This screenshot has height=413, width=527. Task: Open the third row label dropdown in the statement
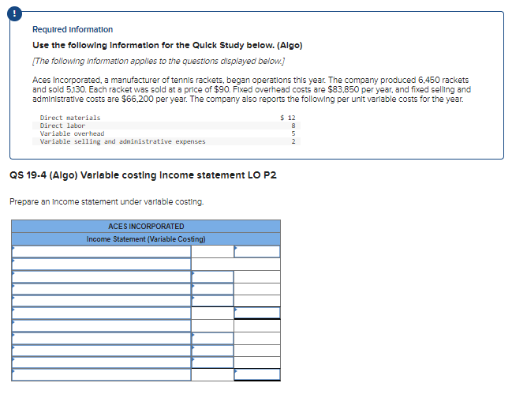pyautogui.click(x=102, y=277)
